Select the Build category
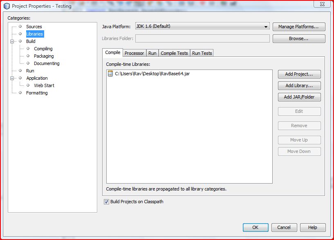The width and height of the screenshot is (334, 240). (x=31, y=41)
